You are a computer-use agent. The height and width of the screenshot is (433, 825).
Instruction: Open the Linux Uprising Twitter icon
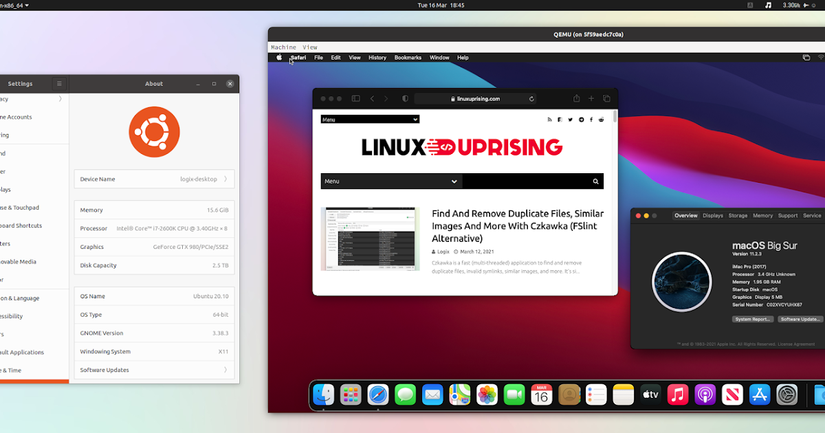pos(570,120)
